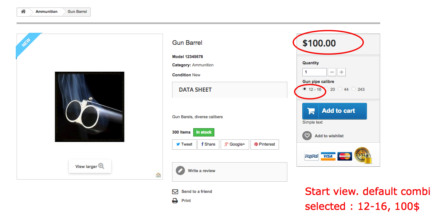Share the product via Tweet button

pyautogui.click(x=184, y=144)
